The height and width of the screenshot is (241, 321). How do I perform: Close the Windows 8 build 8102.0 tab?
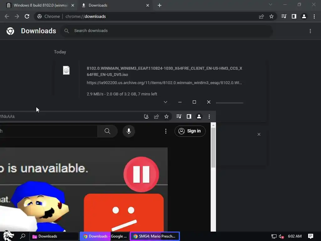[73, 5]
